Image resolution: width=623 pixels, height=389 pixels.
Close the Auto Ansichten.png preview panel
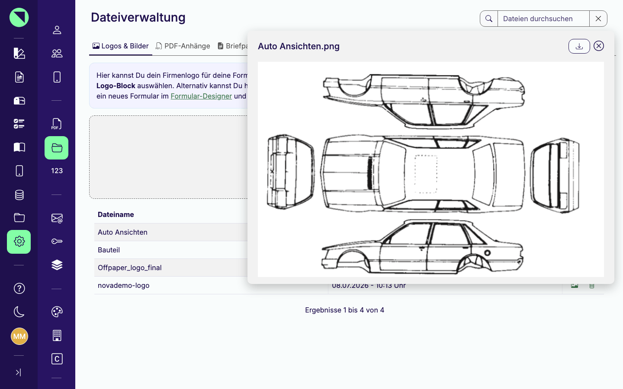(599, 46)
